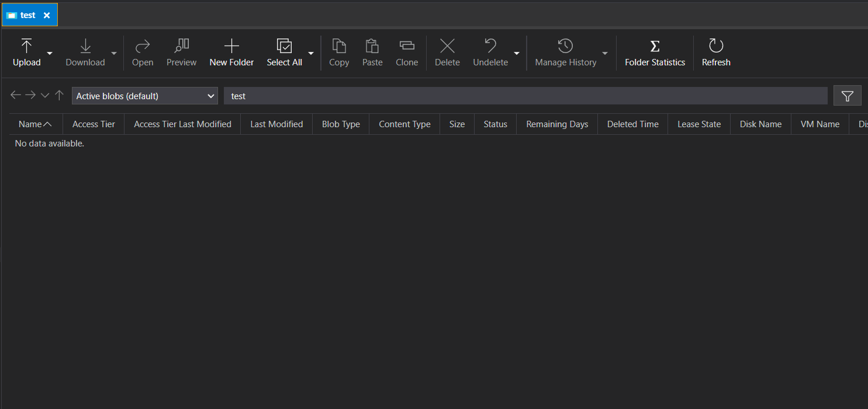Click the Upload toolbar icon
Screen dimensions: 868x409
[26, 52]
